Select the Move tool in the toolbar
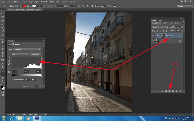The height and width of the screenshot is (121, 194). [3, 14]
